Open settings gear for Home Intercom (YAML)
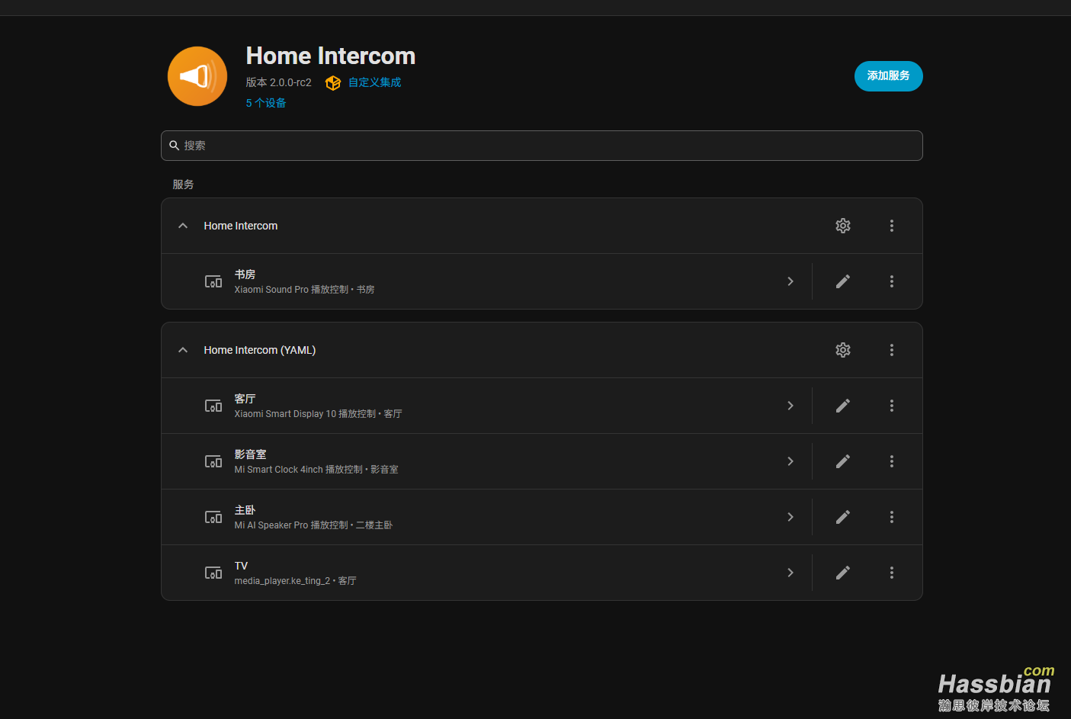Viewport: 1071px width, 719px height. click(x=842, y=350)
